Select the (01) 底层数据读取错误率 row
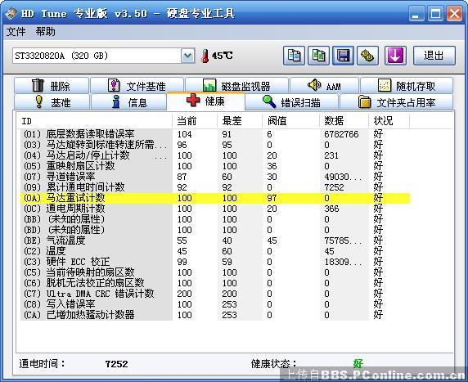 click(x=215, y=134)
